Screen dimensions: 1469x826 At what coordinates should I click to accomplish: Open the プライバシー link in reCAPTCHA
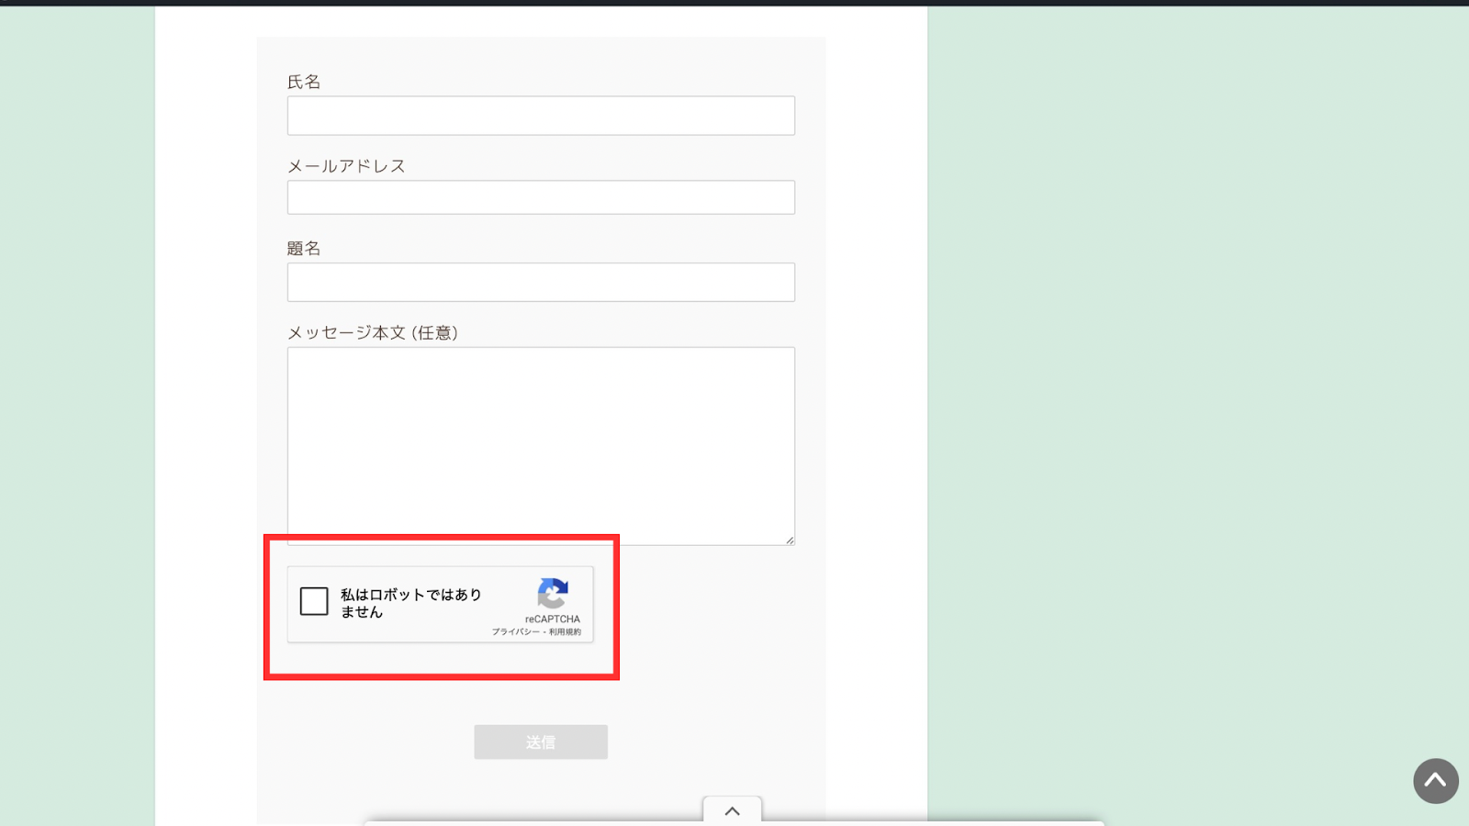[515, 631]
